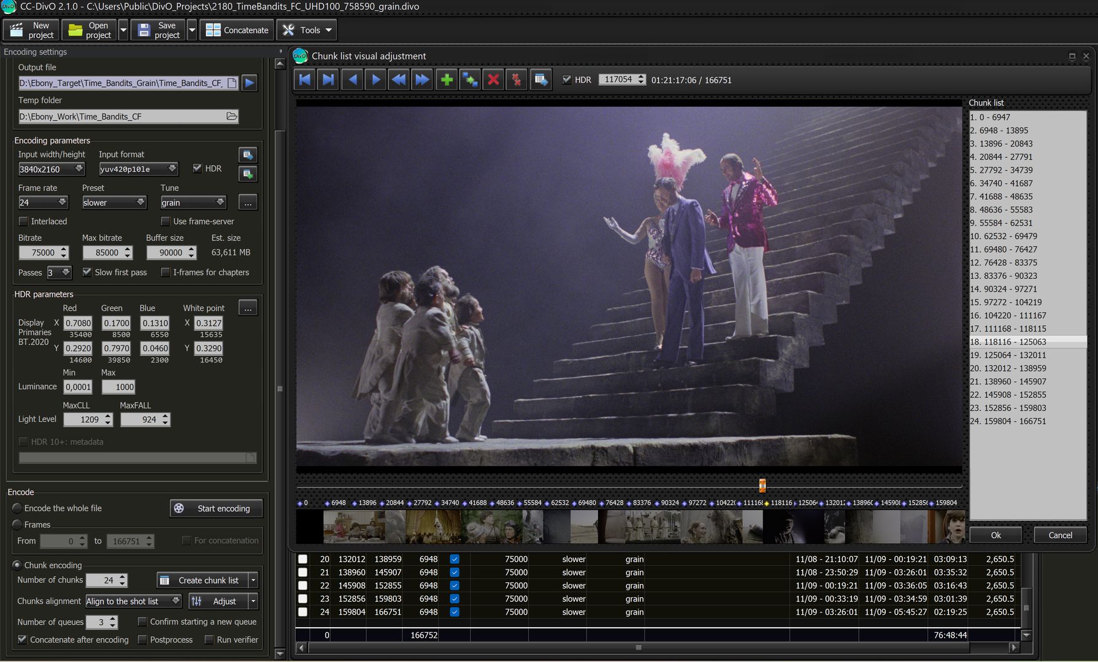Click horizontal scrollbar under chunk table
The height and width of the screenshot is (662, 1098).
click(x=638, y=647)
